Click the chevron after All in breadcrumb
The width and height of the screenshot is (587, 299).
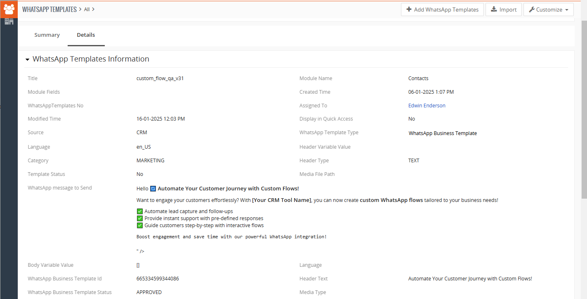point(93,9)
